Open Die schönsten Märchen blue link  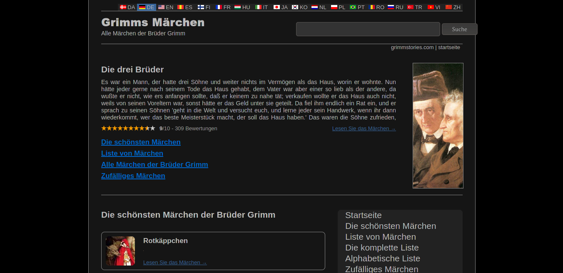(x=141, y=142)
